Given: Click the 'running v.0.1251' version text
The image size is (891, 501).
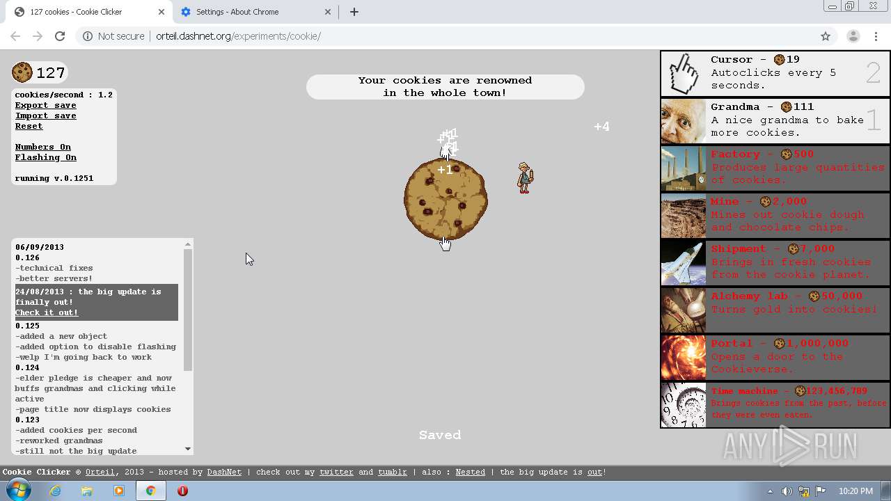Looking at the screenshot, I should point(54,178).
